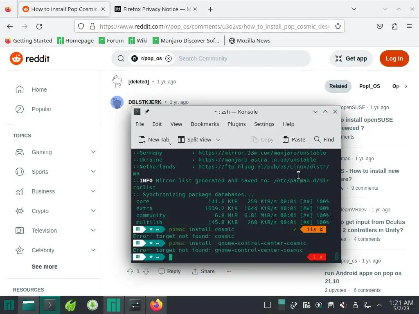
Task: Open Konsole File menu
Action: point(140,124)
